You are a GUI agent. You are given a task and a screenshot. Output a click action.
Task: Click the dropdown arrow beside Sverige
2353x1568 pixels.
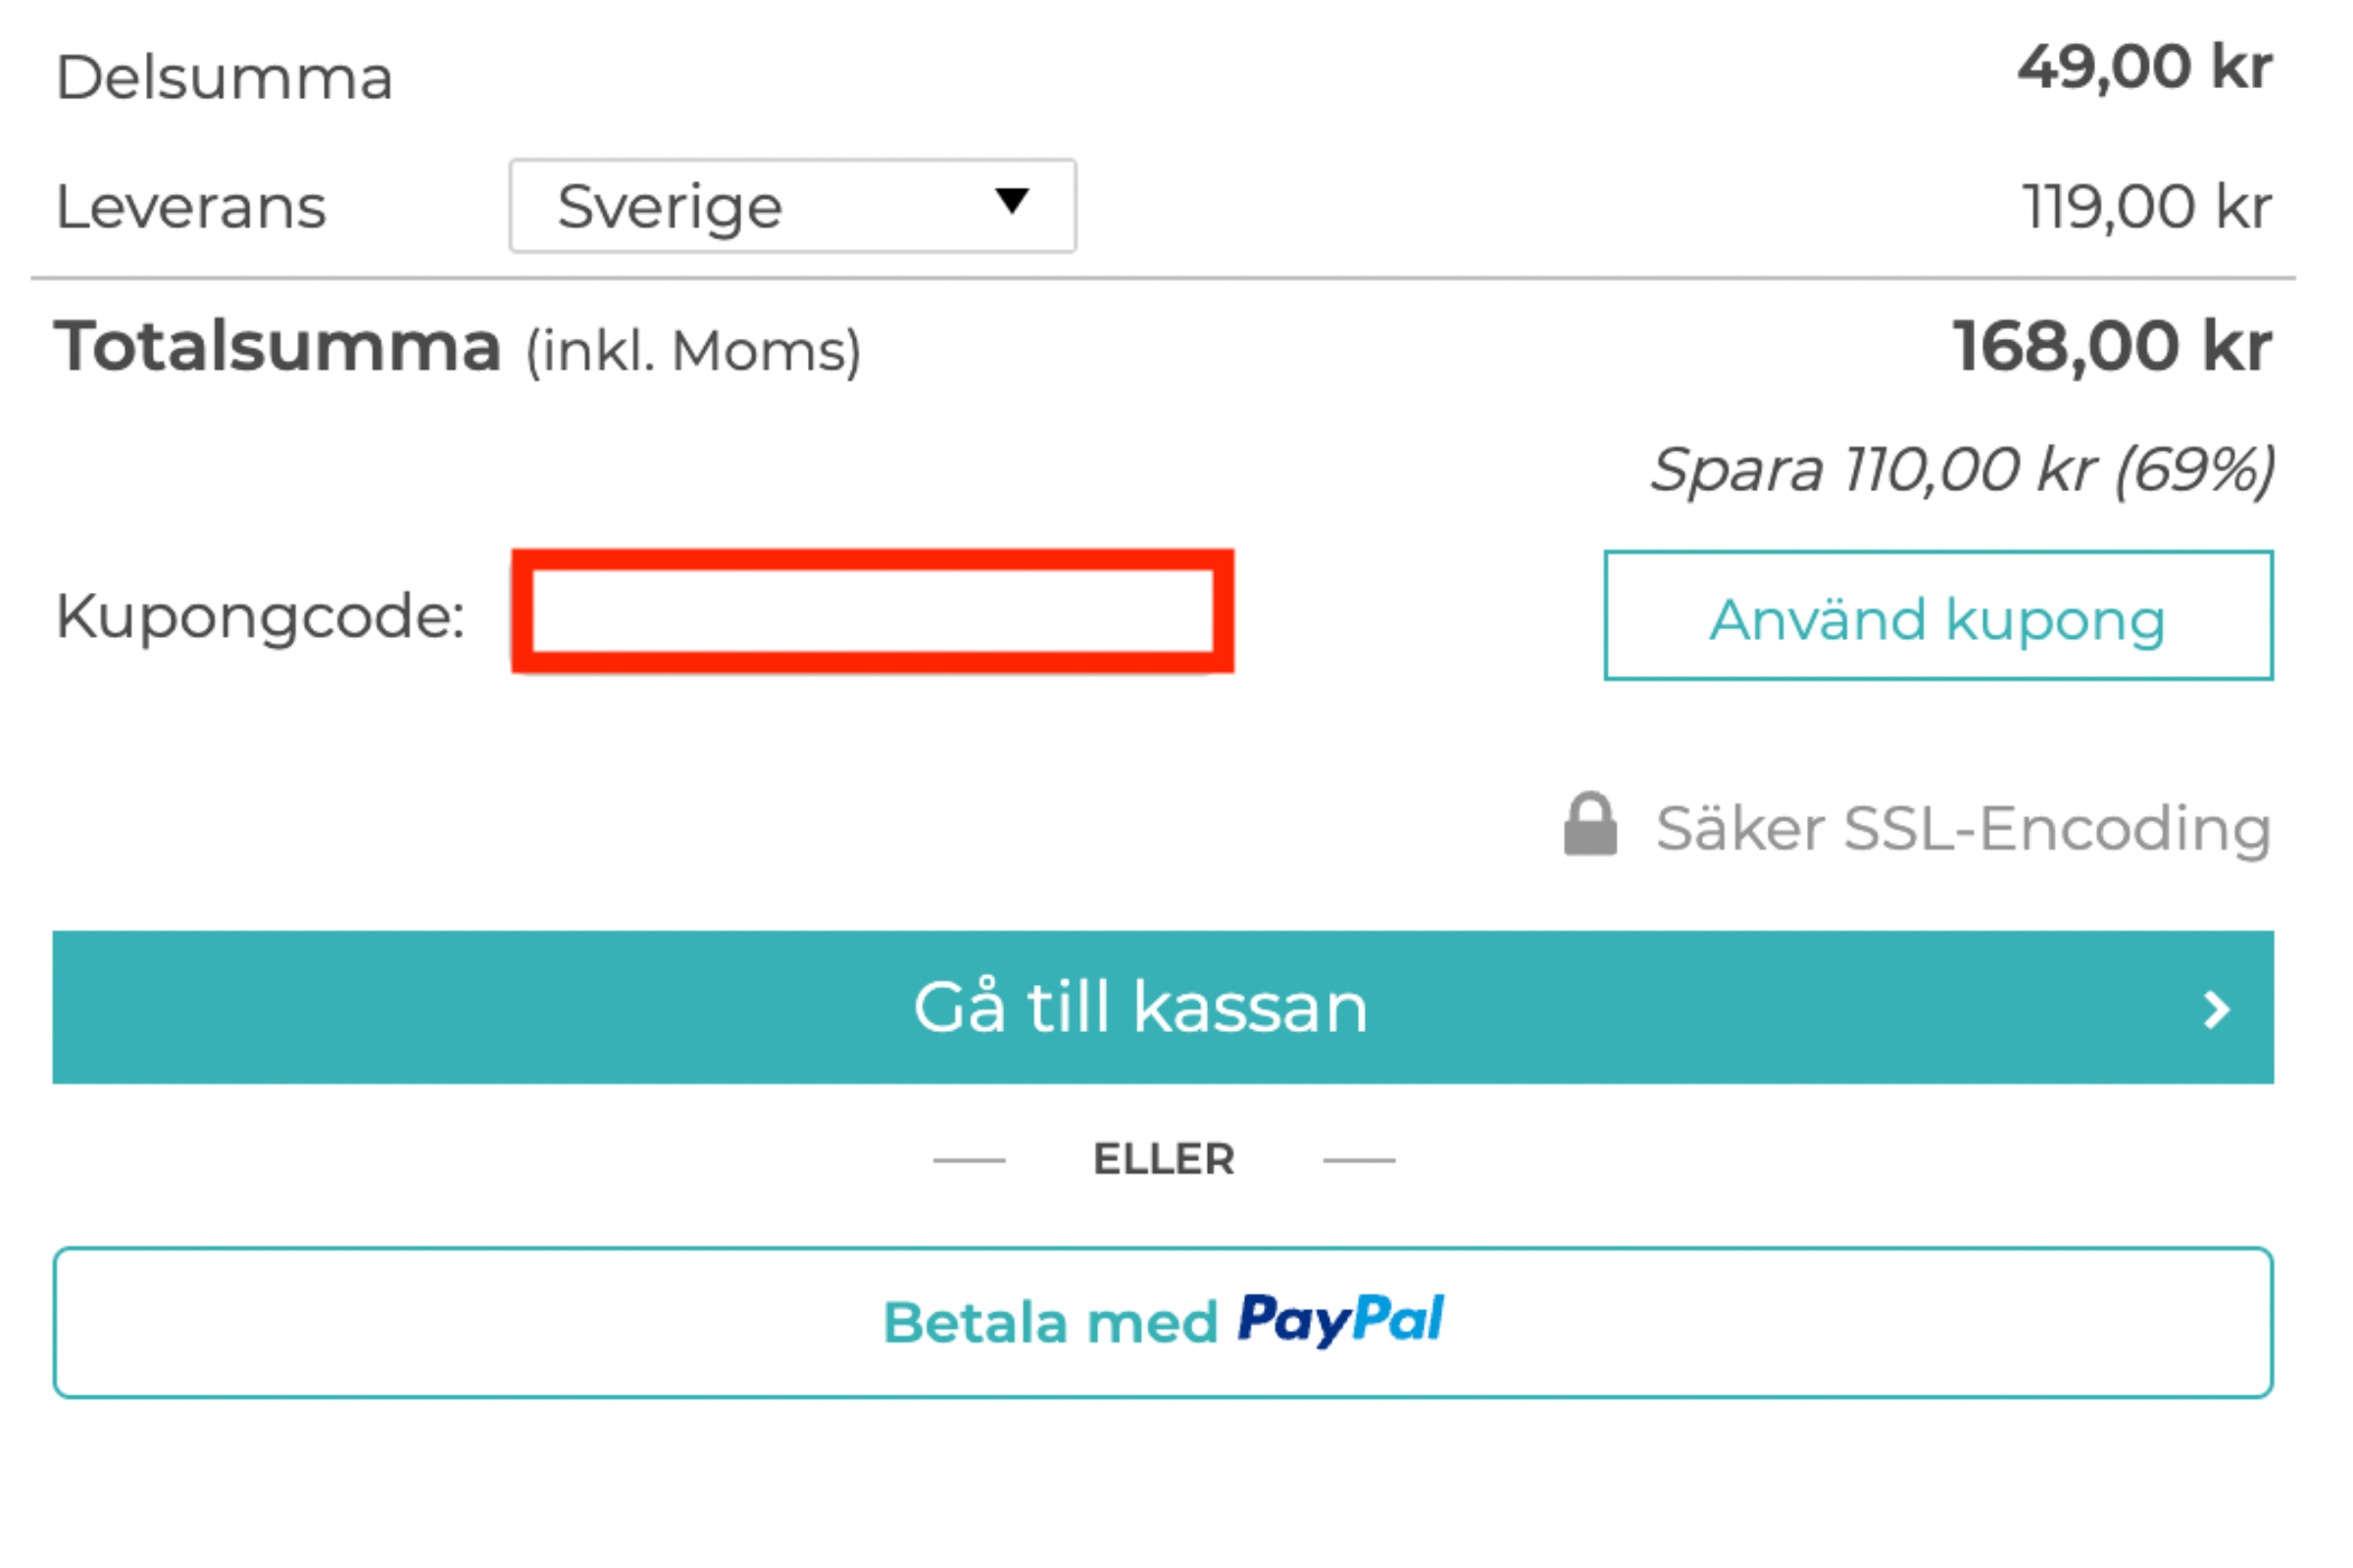(x=1012, y=201)
